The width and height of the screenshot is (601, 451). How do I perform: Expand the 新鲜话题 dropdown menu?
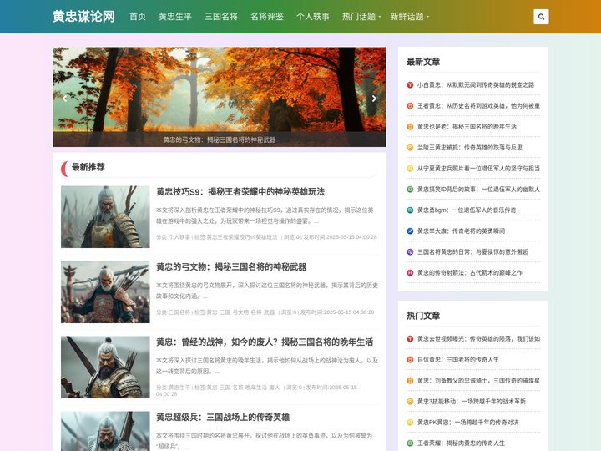[409, 17]
